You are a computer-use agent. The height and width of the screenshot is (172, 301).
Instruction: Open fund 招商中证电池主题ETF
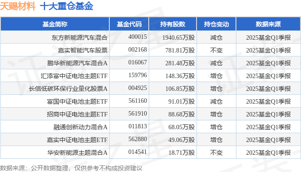coord(77,114)
